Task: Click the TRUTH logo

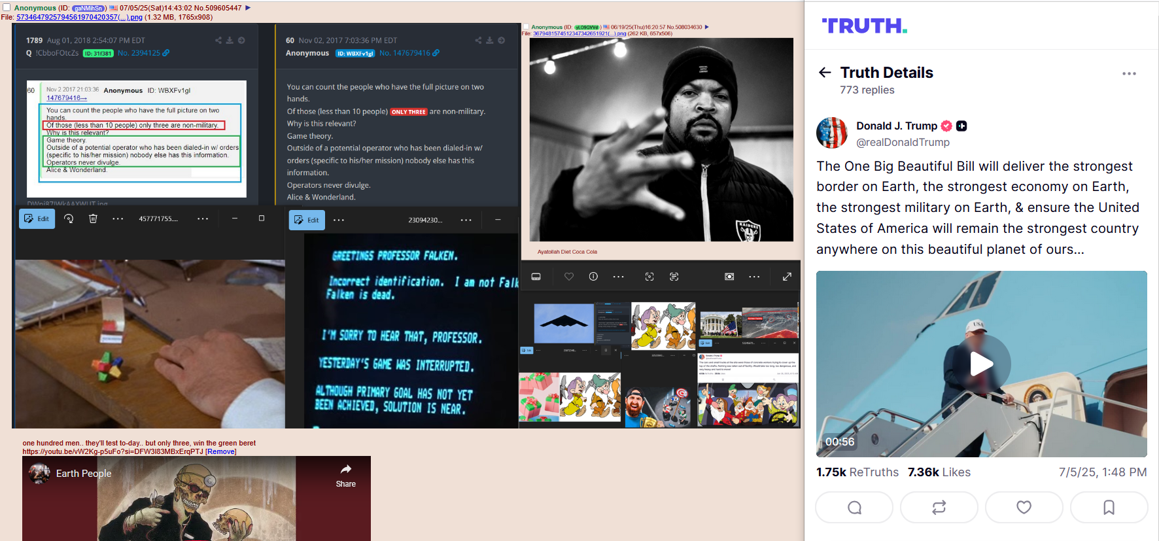Action: 865,26
